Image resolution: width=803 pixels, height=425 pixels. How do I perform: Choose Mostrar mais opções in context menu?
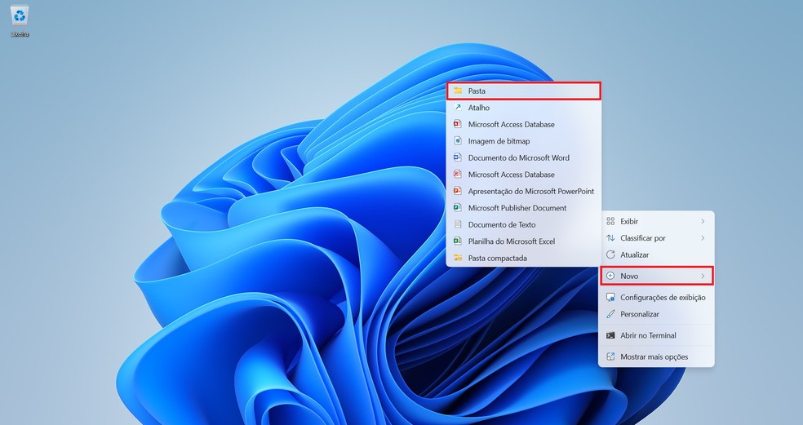coord(656,357)
